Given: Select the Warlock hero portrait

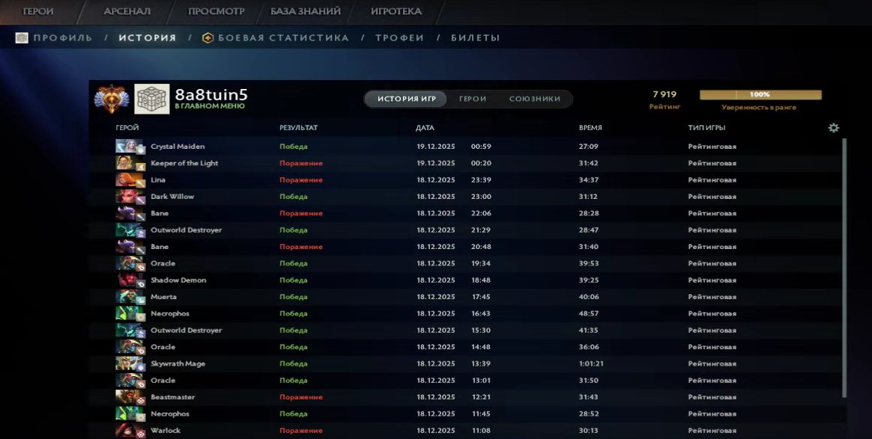Looking at the screenshot, I should click(x=128, y=430).
